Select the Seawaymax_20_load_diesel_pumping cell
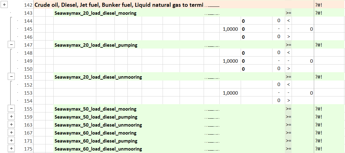Screen dimensions: 345x153 [96, 45]
